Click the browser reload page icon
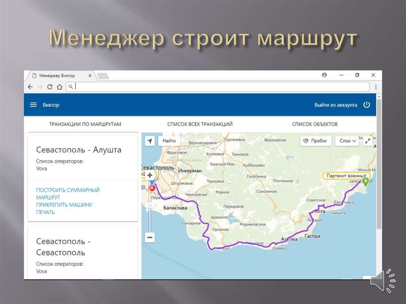The height and width of the screenshot is (304, 406). click(x=49, y=86)
